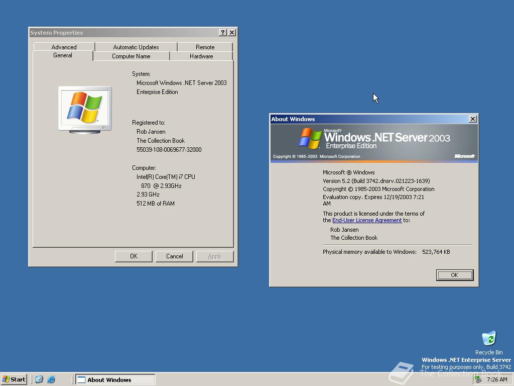Click the Apply button in System Properties

(x=215, y=256)
